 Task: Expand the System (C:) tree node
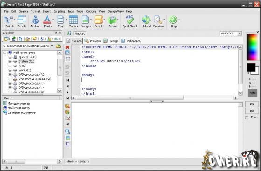[x=10, y=61]
